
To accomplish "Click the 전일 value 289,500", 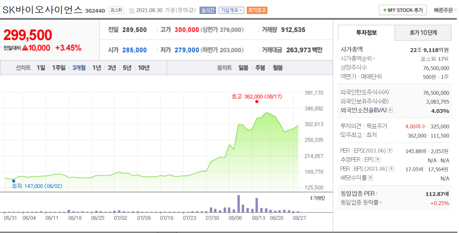I will (x=134, y=30).
